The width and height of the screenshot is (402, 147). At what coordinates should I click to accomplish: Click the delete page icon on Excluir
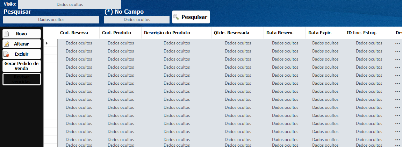pyautogui.click(x=7, y=54)
